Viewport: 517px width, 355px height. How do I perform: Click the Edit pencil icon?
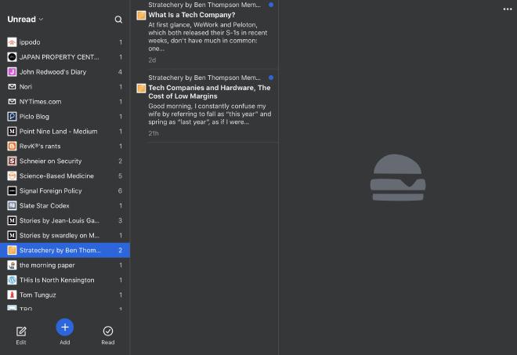(x=21, y=331)
